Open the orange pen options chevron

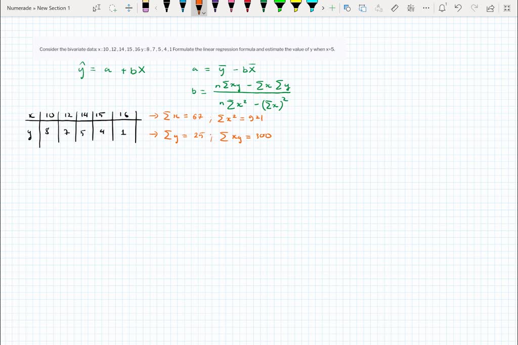tap(204, 12)
